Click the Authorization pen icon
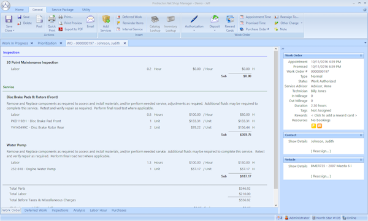Image resolution: width=368 pixels, height=221 pixels. [x=194, y=19]
